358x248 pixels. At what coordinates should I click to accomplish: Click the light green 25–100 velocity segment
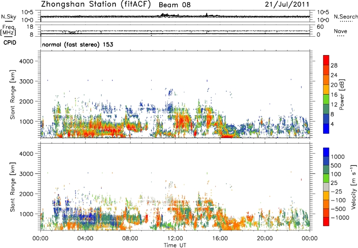coord(326,178)
